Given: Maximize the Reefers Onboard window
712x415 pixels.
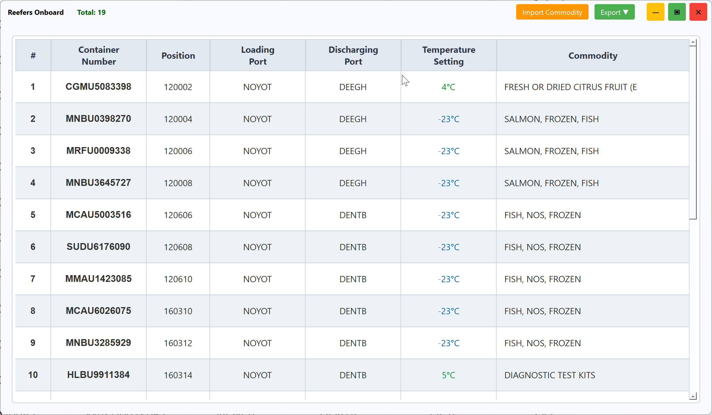Looking at the screenshot, I should 677,12.
